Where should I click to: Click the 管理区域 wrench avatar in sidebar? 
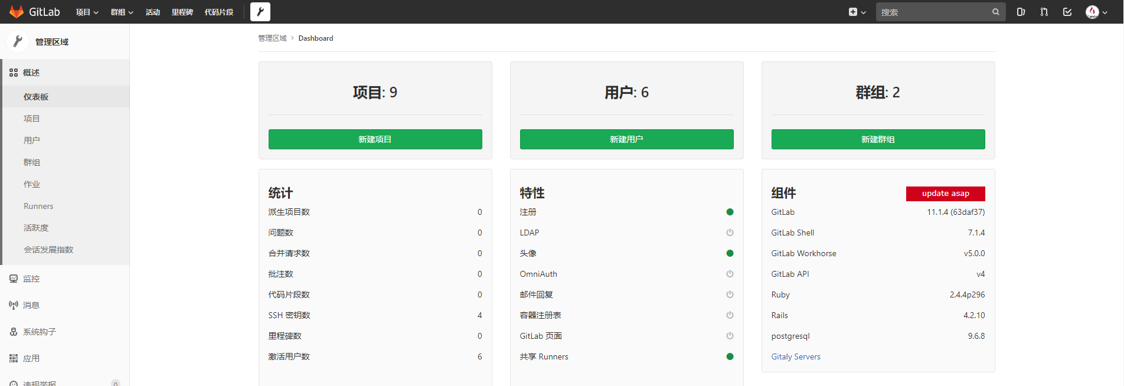(x=18, y=41)
